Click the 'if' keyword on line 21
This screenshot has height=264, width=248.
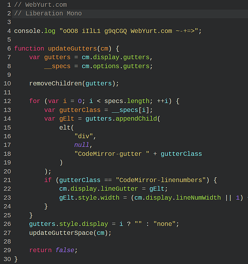tap(48, 180)
